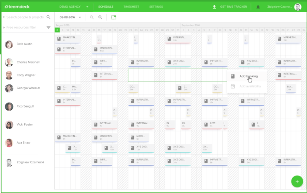Select Ava Shaw in people list
The height and width of the screenshot is (193, 307).
(23, 142)
